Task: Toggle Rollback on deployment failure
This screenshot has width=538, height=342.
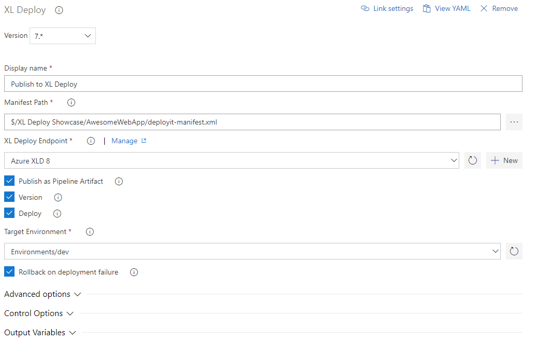Action: click(8, 271)
